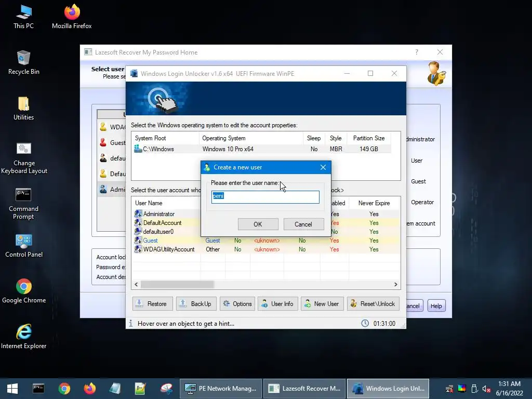
Task: Click the volume muted tray icon
Action: tap(486, 389)
